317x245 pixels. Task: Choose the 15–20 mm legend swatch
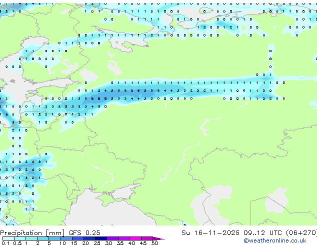click(x=78, y=238)
